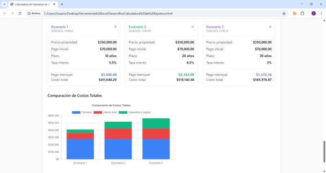This screenshot has width=326, height=173.
Task: Open a new browser tab
Action: (62, 4)
